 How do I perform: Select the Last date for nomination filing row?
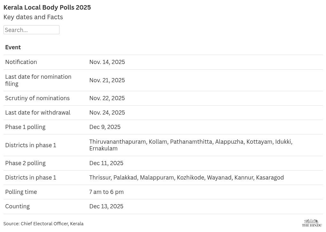click(163, 80)
